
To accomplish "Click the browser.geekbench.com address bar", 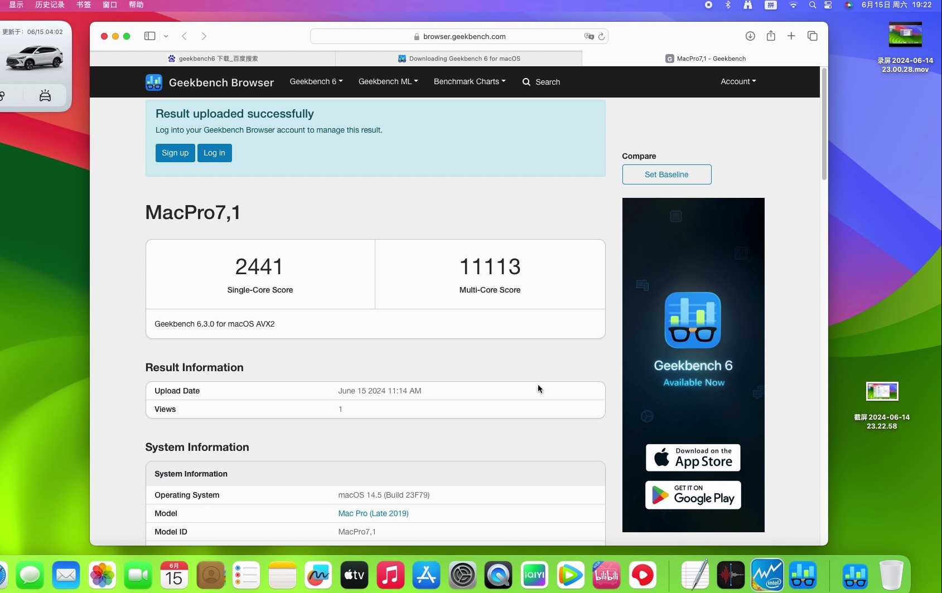I will (459, 36).
